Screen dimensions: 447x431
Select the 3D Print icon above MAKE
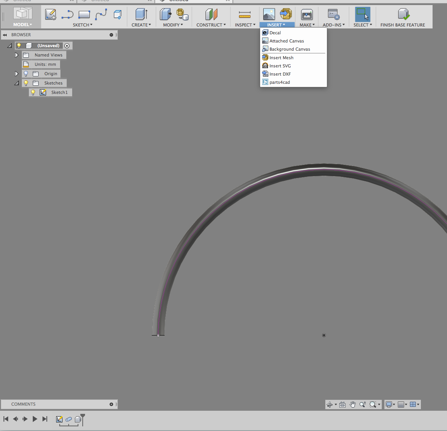[x=307, y=14]
